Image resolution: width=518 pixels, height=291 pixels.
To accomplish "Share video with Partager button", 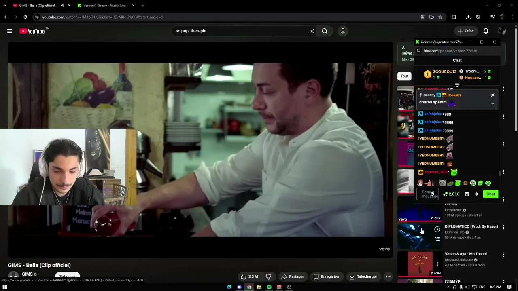I will pyautogui.click(x=293, y=276).
